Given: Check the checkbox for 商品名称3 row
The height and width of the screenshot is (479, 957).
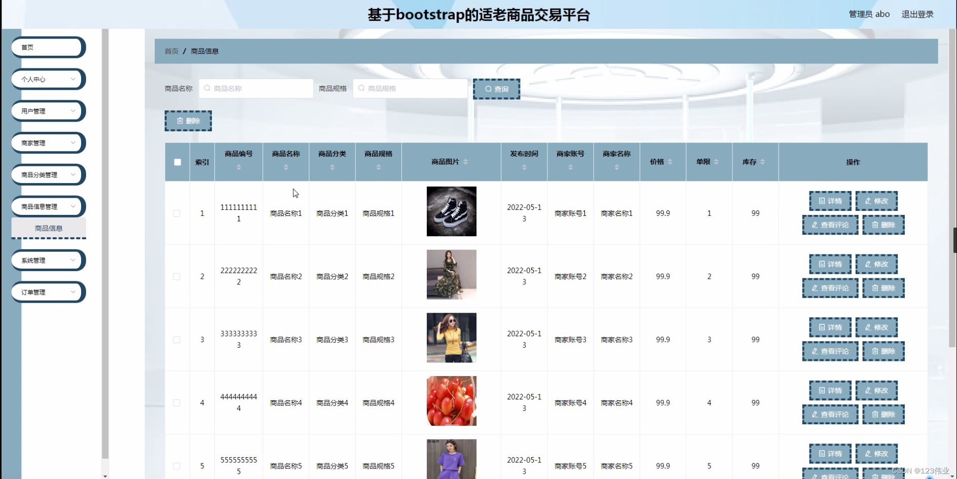Looking at the screenshot, I should tap(177, 340).
